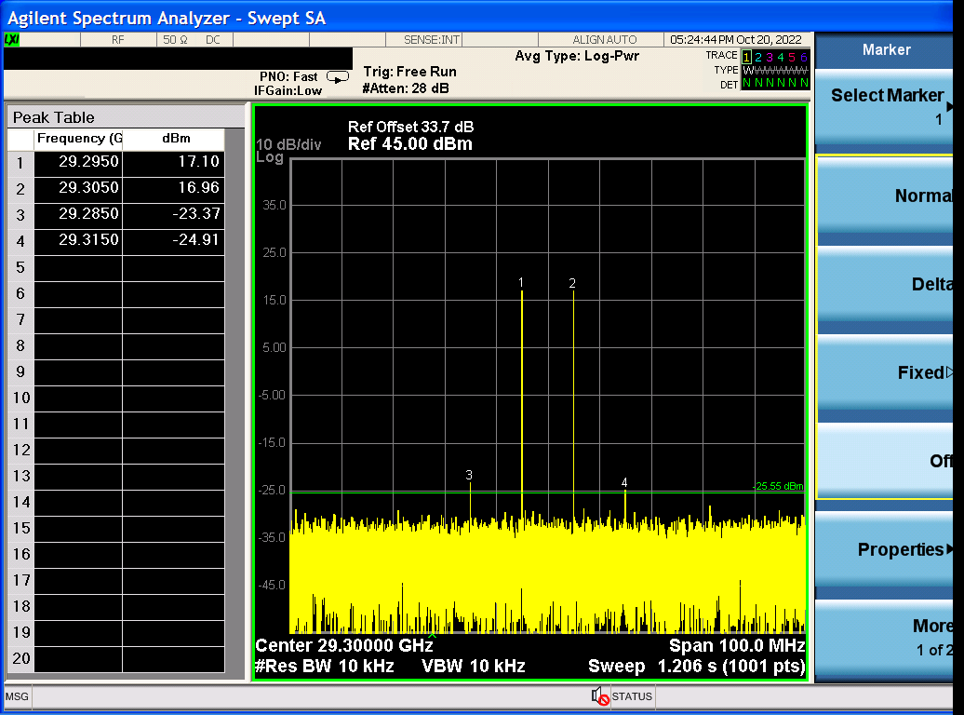Viewport: 964px width, 715px height.
Task: Go to More 1 of 2 softkey page
Action: click(x=884, y=638)
